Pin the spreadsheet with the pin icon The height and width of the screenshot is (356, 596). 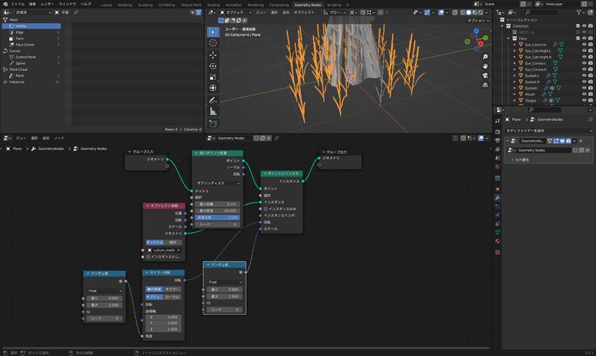click(x=75, y=13)
